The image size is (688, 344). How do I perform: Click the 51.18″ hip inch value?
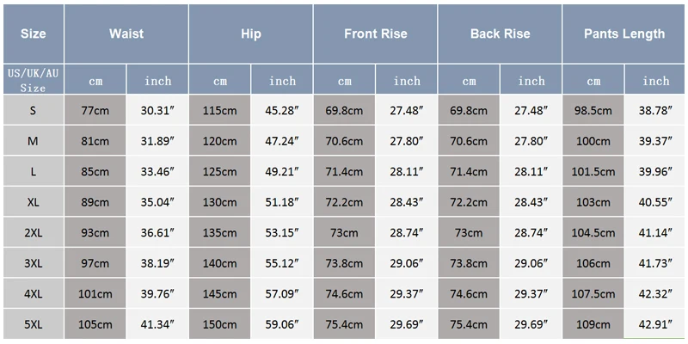point(282,202)
